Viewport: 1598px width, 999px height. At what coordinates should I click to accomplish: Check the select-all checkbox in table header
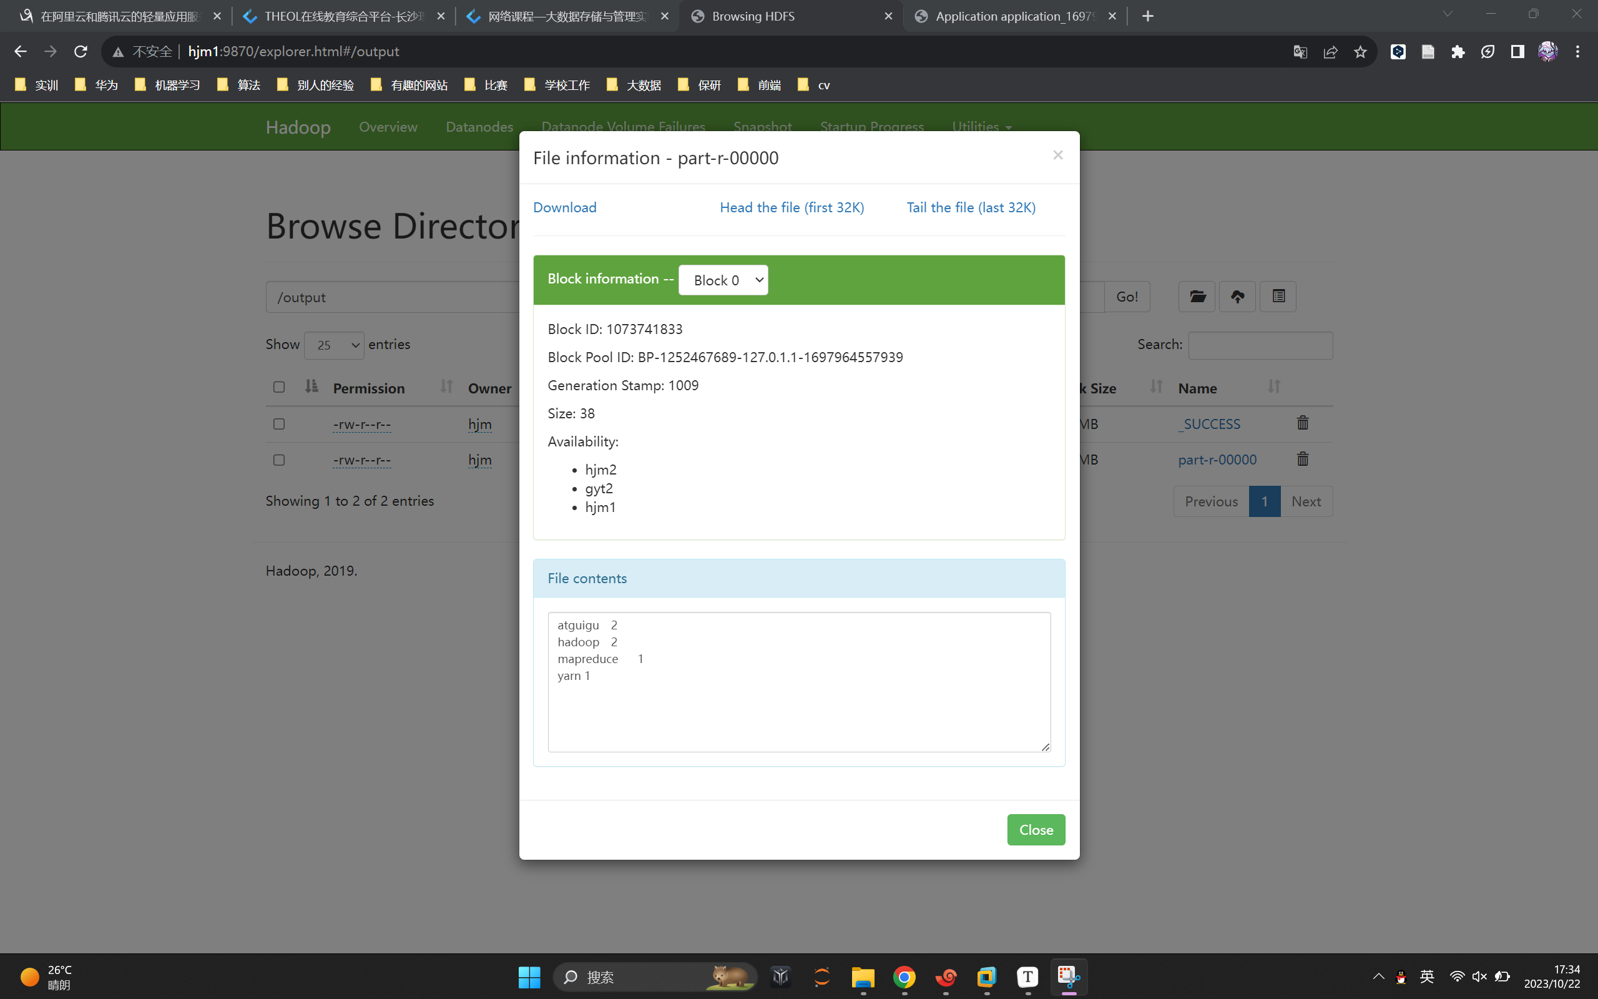(x=278, y=387)
